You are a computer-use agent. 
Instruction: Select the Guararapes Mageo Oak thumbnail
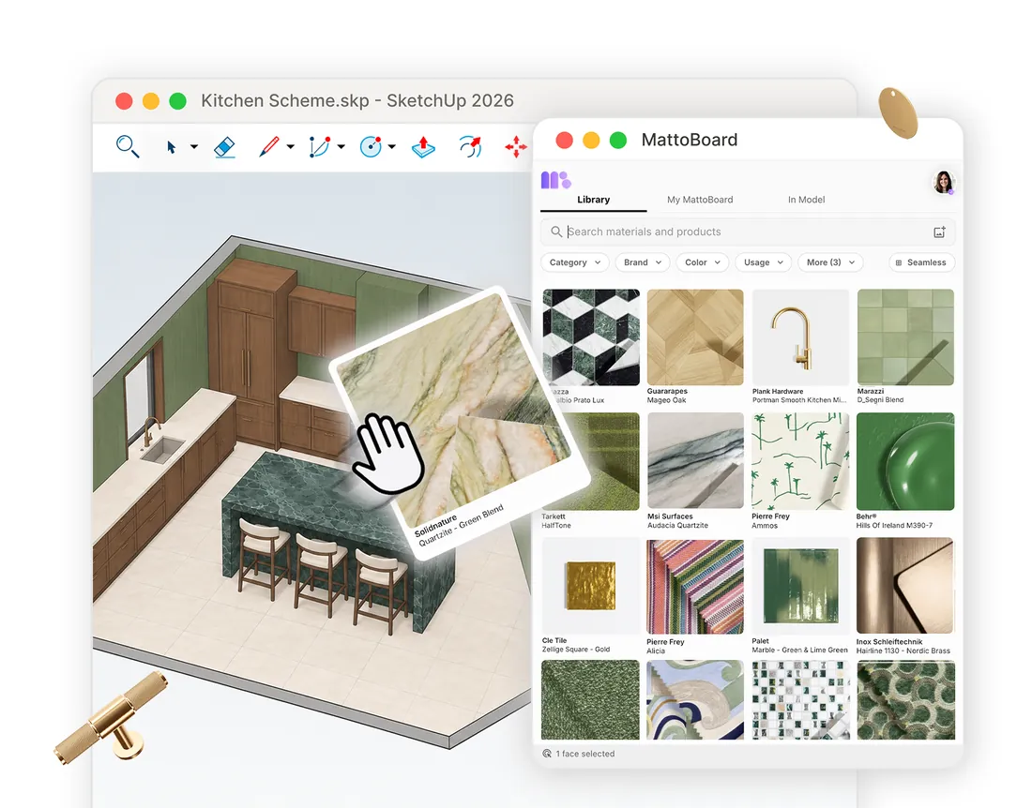tap(695, 337)
